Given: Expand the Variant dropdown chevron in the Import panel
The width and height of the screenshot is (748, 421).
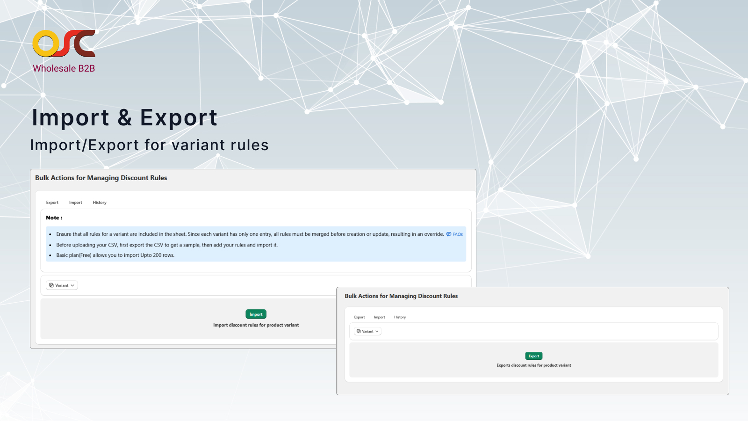Looking at the screenshot, I should pos(72,285).
